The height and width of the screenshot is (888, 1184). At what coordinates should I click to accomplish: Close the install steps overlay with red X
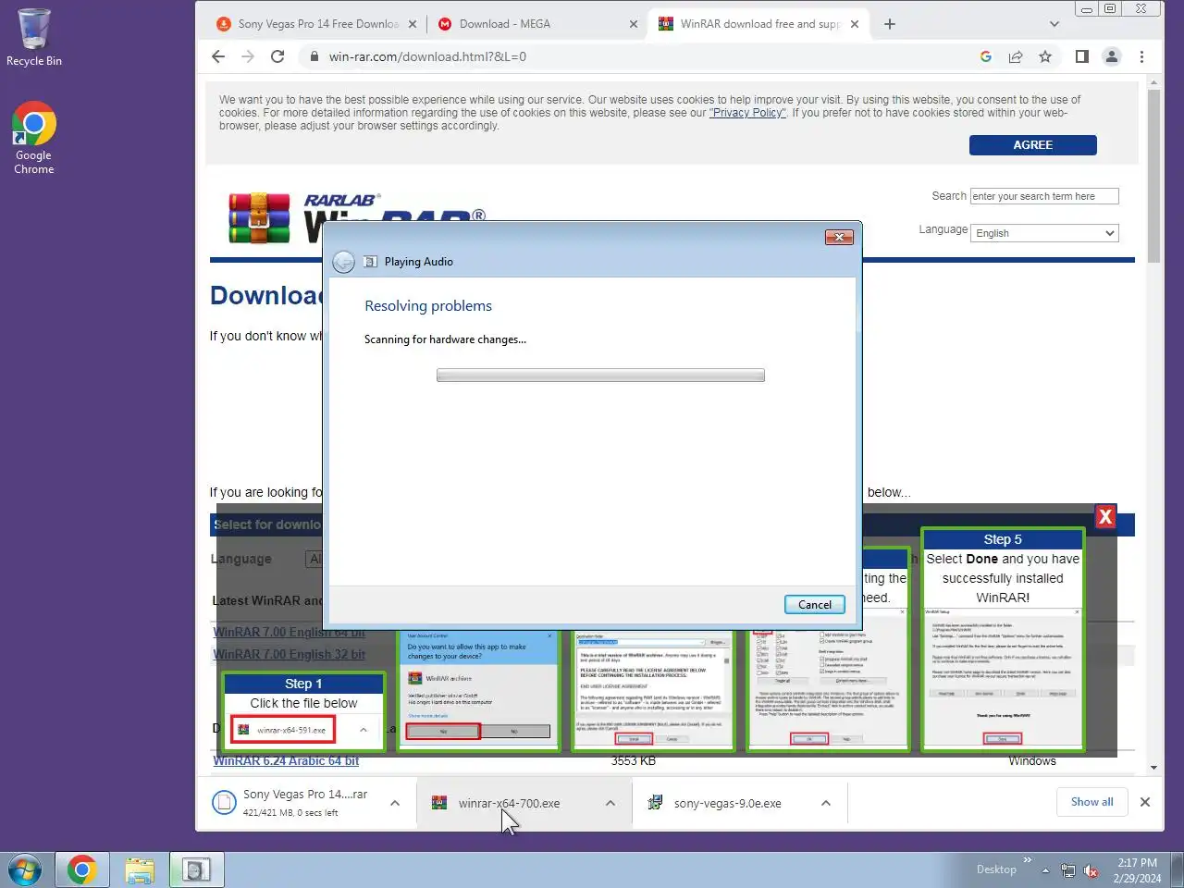pos(1105,517)
